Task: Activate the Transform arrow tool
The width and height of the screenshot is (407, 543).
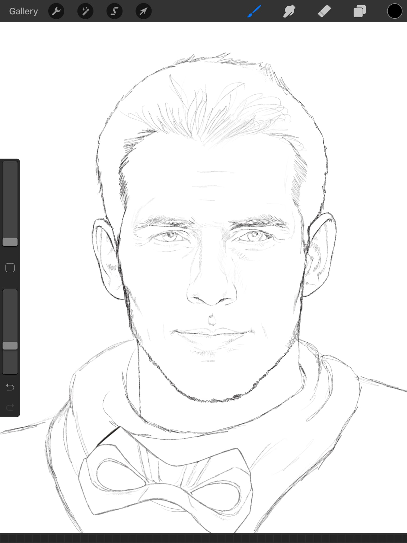Action: tap(144, 11)
